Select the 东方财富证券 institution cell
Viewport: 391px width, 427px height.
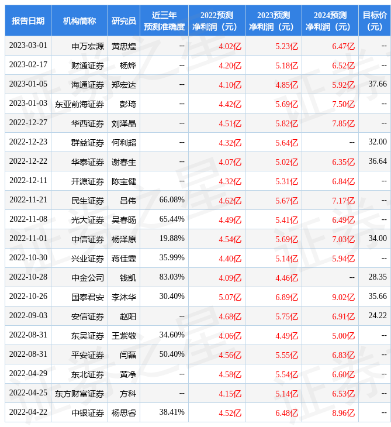pos(79,394)
